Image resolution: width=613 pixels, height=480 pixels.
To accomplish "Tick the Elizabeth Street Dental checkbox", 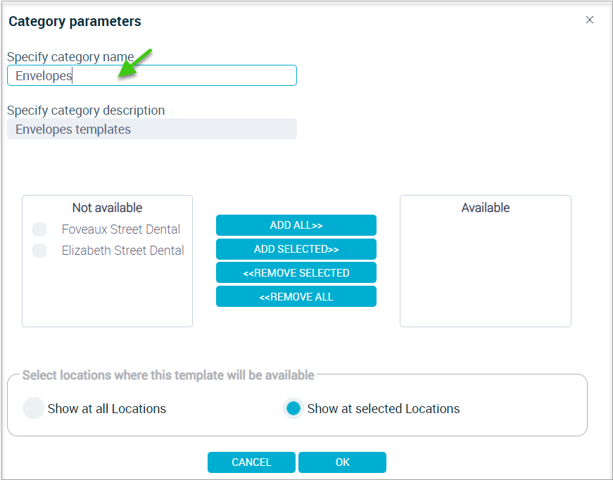I will (x=39, y=251).
